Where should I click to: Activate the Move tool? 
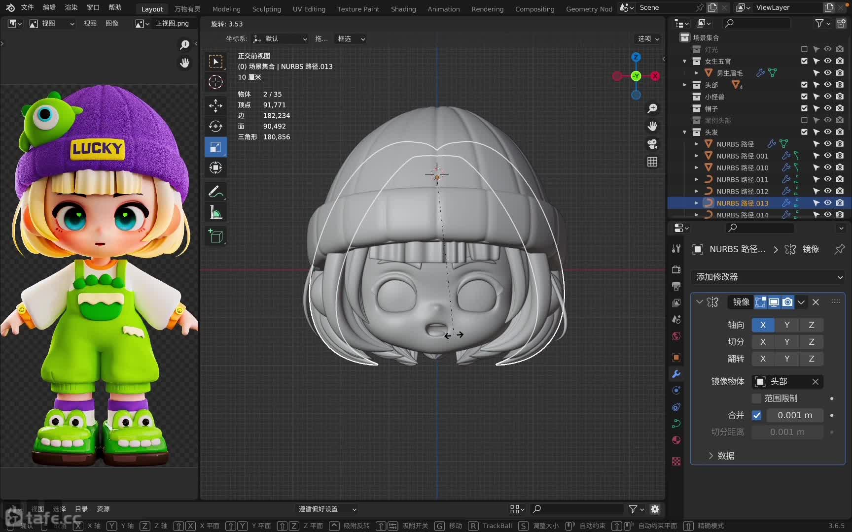point(215,105)
